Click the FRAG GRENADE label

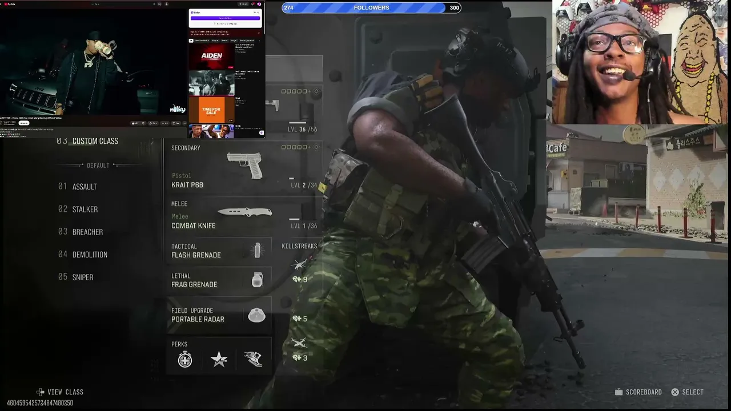click(194, 284)
